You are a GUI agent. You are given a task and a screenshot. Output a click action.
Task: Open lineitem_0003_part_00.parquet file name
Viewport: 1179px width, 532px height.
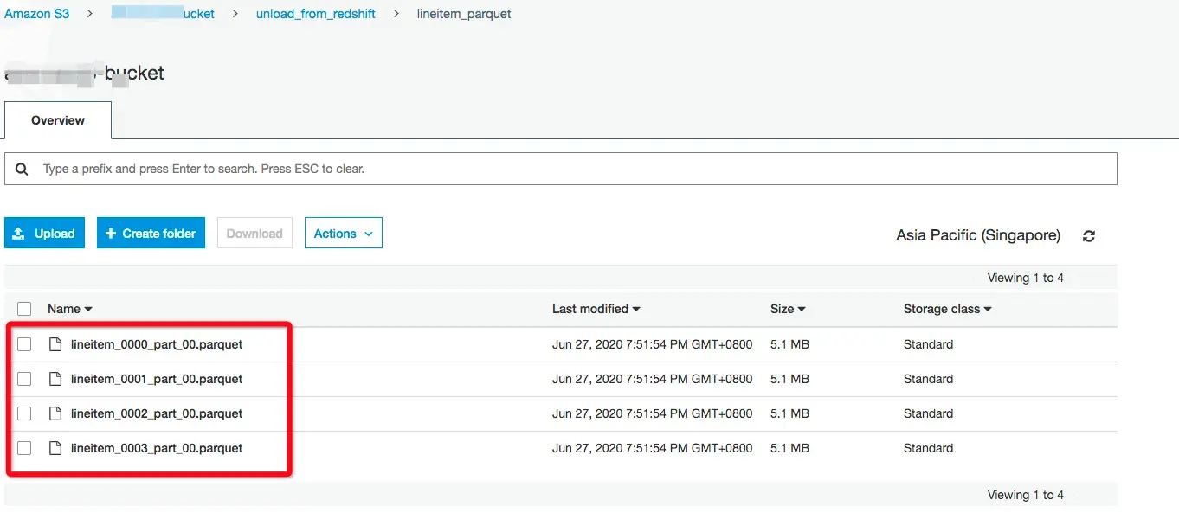[x=157, y=448]
